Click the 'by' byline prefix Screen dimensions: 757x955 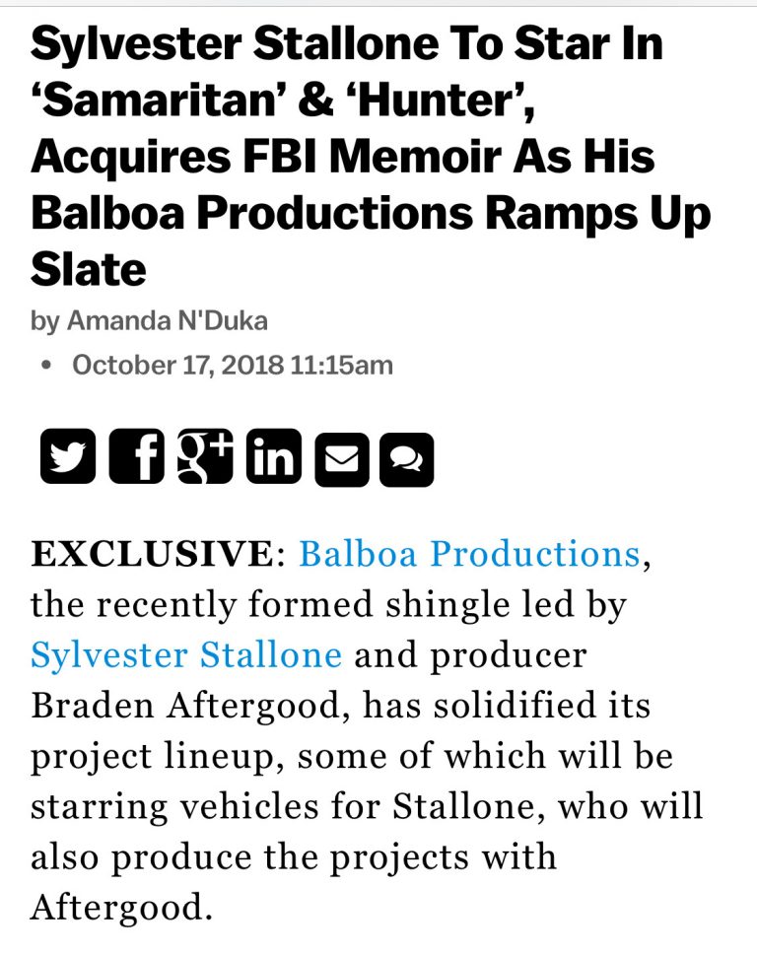click(45, 321)
